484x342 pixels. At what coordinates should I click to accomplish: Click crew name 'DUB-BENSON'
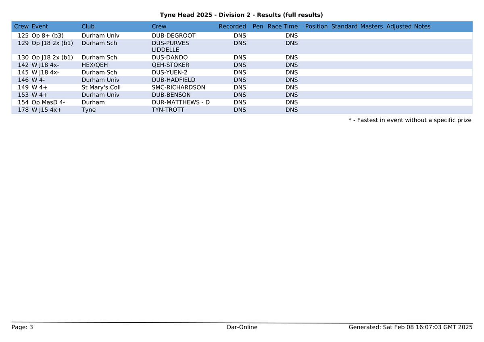(x=171, y=95)
